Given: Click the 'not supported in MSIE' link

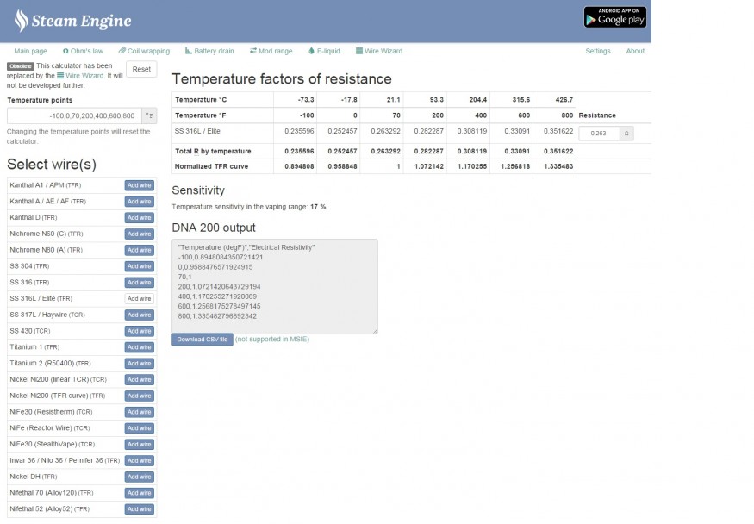Looking at the screenshot, I should click(272, 340).
